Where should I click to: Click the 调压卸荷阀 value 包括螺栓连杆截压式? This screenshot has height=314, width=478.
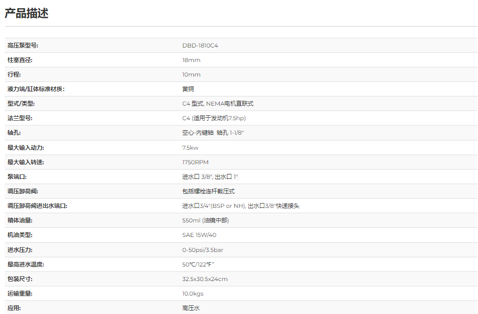[208, 191]
